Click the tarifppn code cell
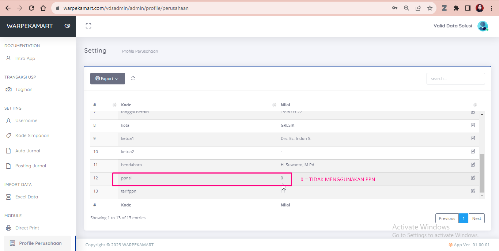This screenshot has width=499, height=251. [x=198, y=191]
